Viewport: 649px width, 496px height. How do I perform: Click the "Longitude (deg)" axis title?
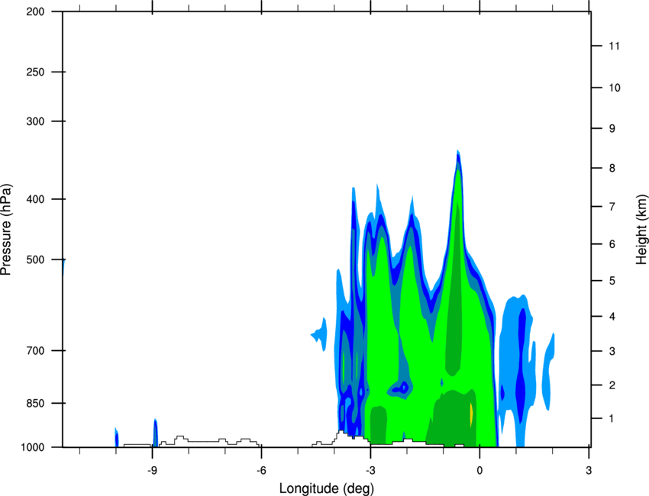pos(327,488)
